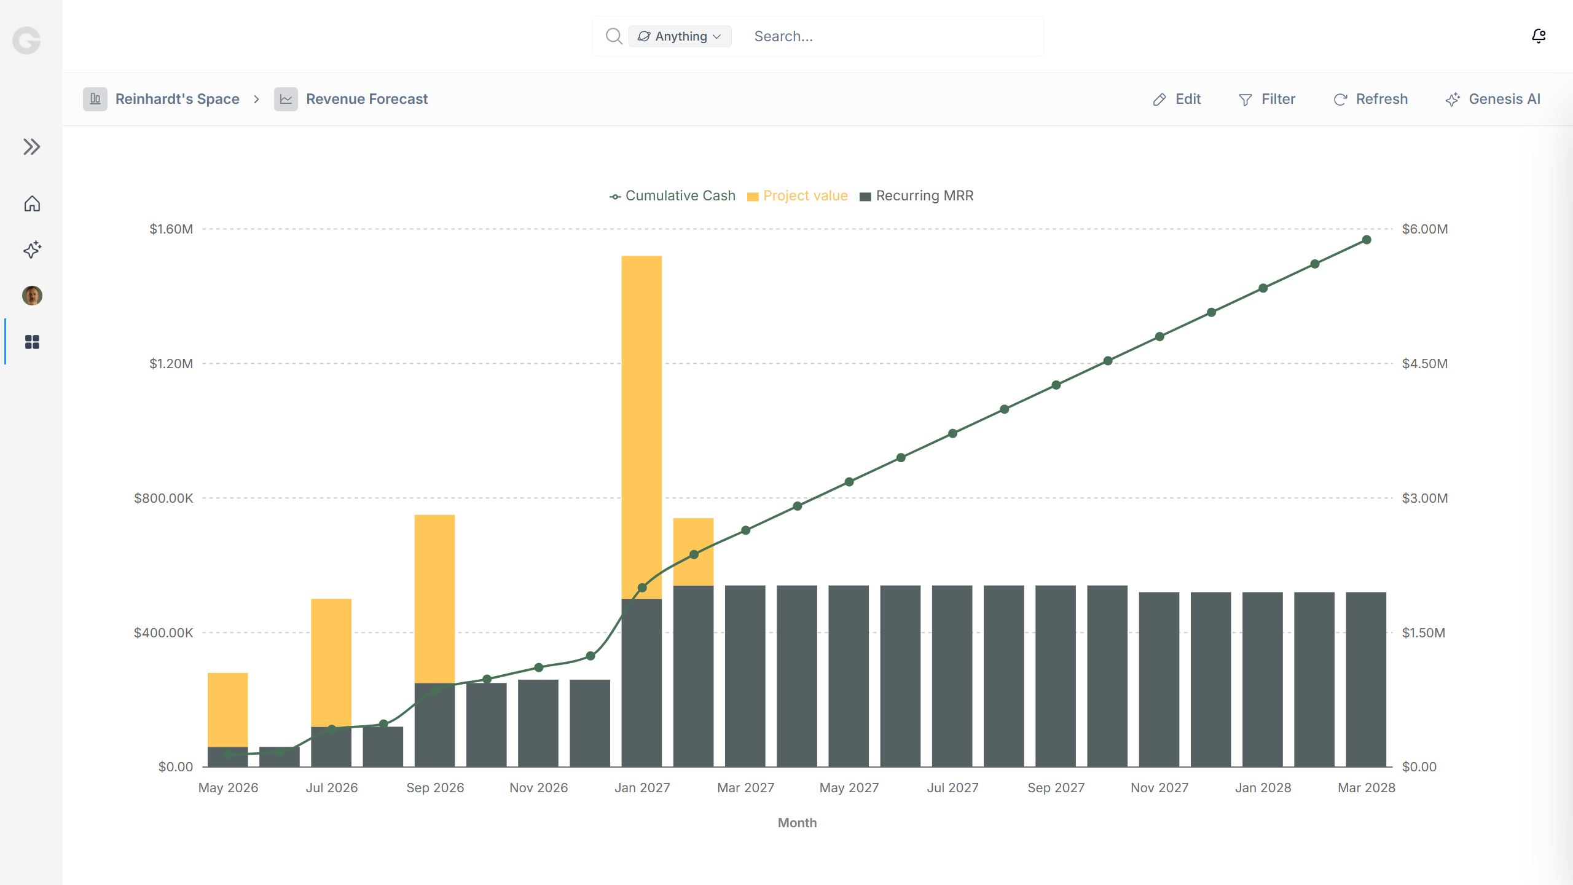The width and height of the screenshot is (1573, 885).
Task: Toggle Recurring MRR legend series
Action: [x=917, y=195]
